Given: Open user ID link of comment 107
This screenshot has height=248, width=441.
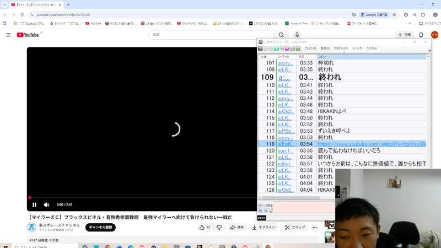Looking at the screenshot, I should [285, 63].
